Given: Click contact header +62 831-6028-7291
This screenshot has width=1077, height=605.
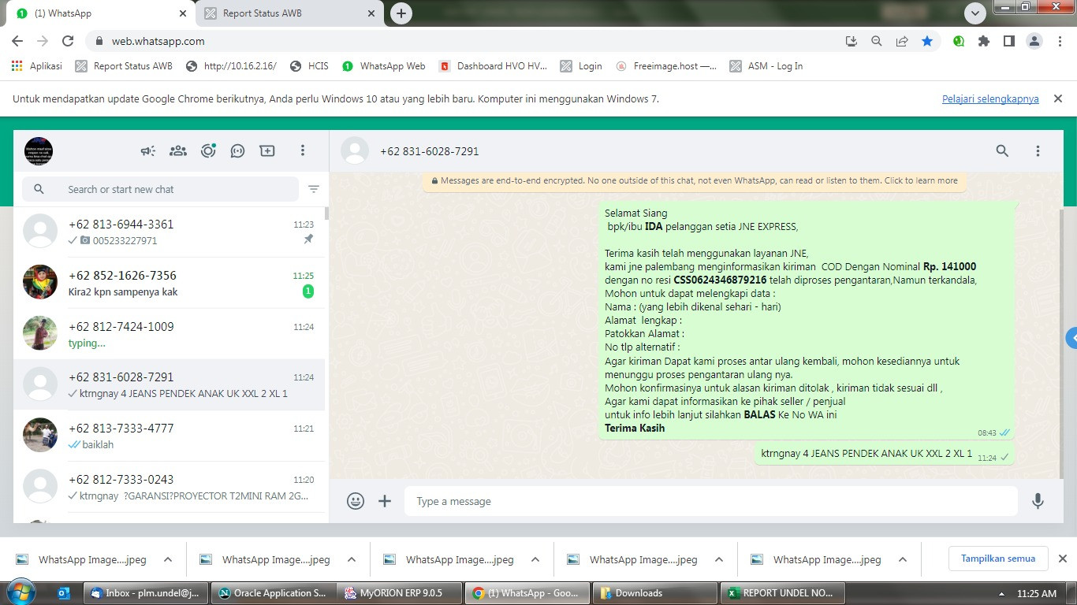Looking at the screenshot, I should click(x=429, y=151).
